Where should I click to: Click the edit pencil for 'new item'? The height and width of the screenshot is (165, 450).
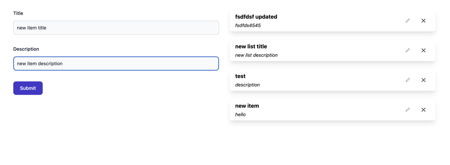[x=408, y=110]
